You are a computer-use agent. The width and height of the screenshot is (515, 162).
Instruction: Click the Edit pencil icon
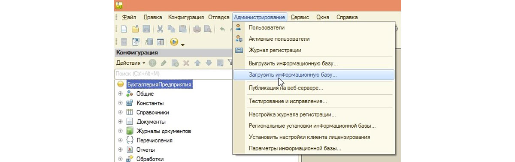pyautogui.click(x=164, y=63)
